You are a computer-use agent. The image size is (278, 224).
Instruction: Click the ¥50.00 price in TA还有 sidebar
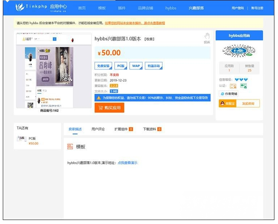pyautogui.click(x=34, y=143)
